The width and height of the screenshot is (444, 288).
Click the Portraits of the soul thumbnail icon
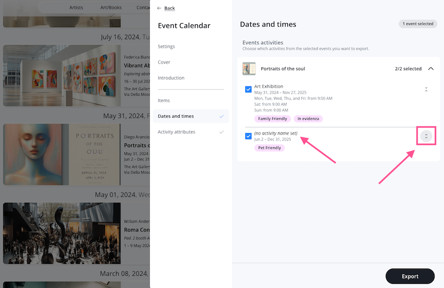tap(249, 69)
